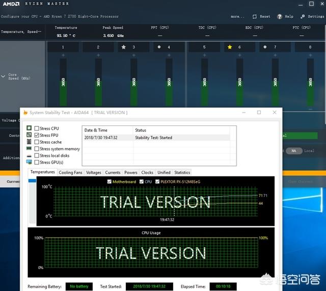
Task: Open Help in Ryzen Master
Action: tap(285, 16)
